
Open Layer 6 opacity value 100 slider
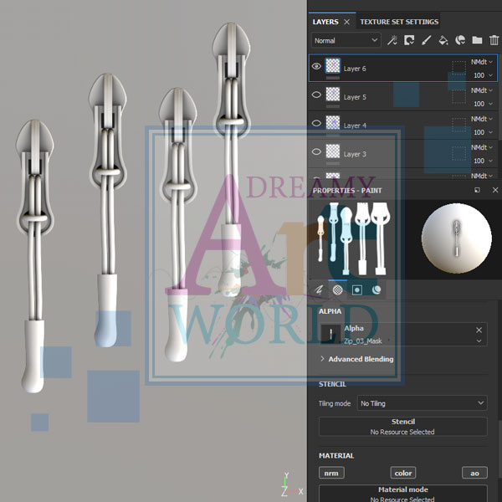[480, 75]
